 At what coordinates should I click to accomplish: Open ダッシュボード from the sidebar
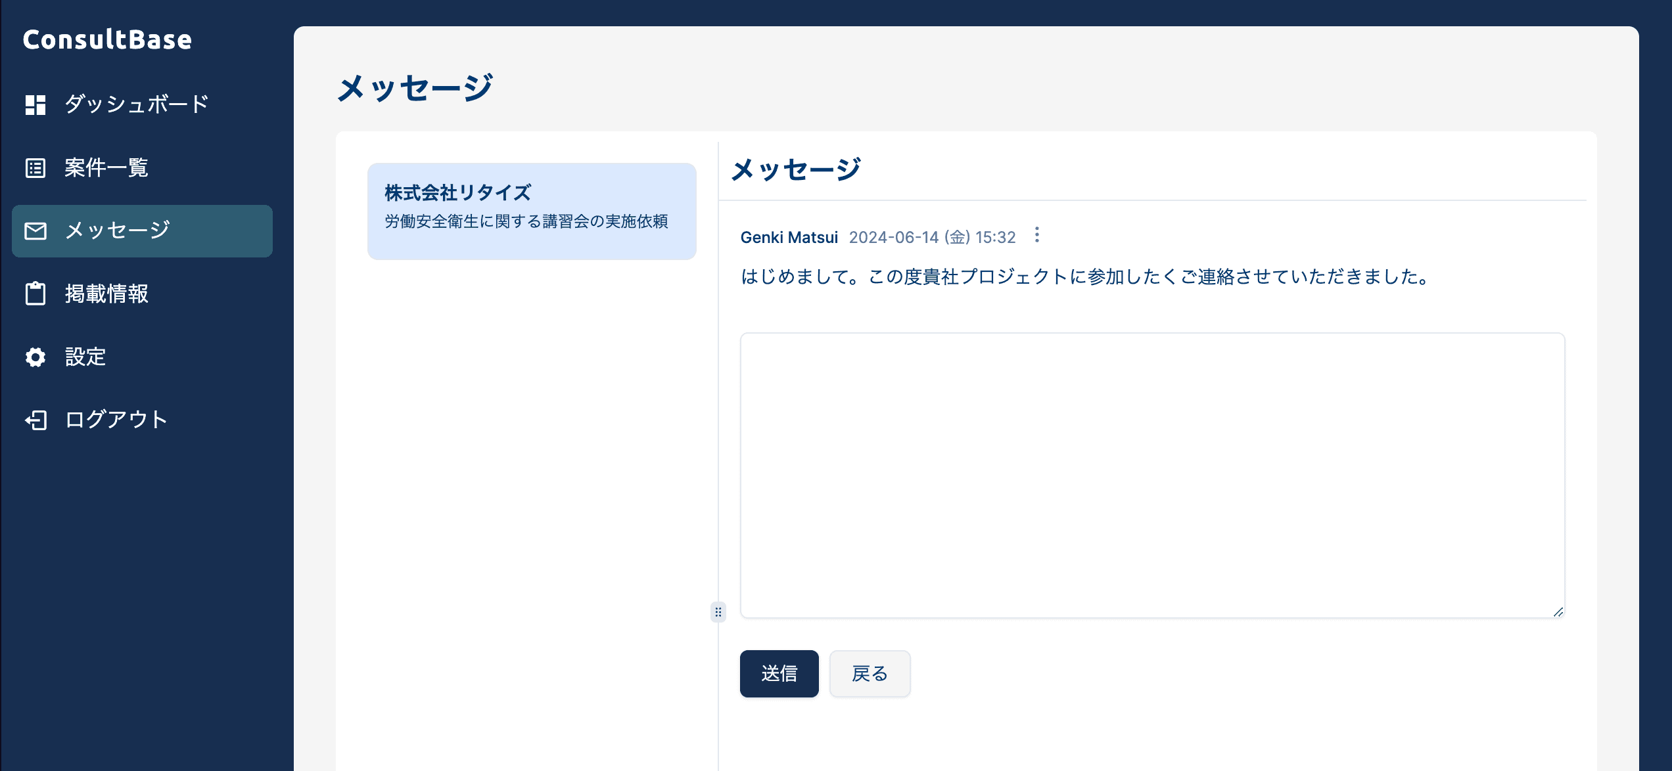tap(137, 104)
